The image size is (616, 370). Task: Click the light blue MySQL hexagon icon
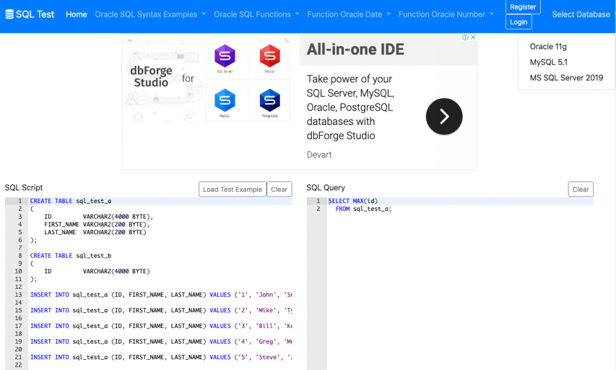225,100
